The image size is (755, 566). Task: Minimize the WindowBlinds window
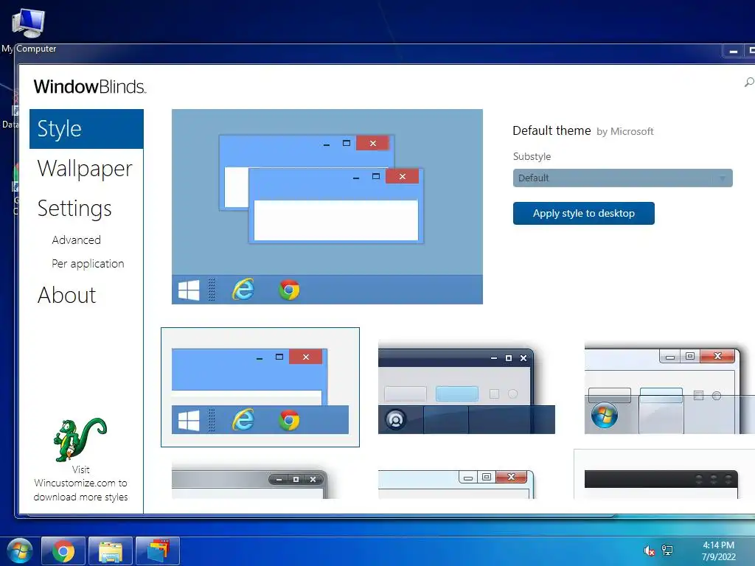734,51
